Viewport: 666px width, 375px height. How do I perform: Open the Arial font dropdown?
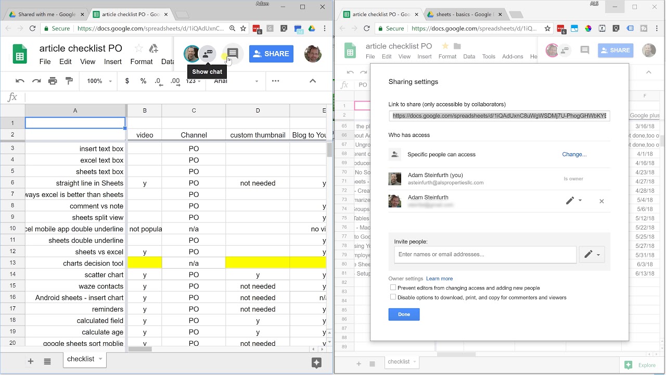[x=236, y=81]
